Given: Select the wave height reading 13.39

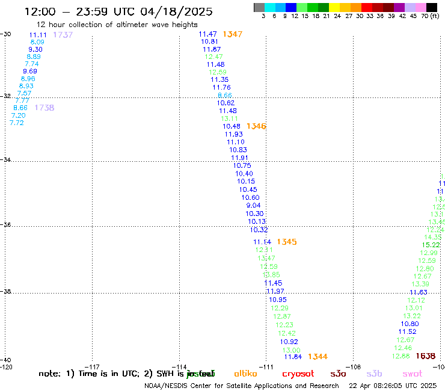Looking at the screenshot, I should 420,284.
